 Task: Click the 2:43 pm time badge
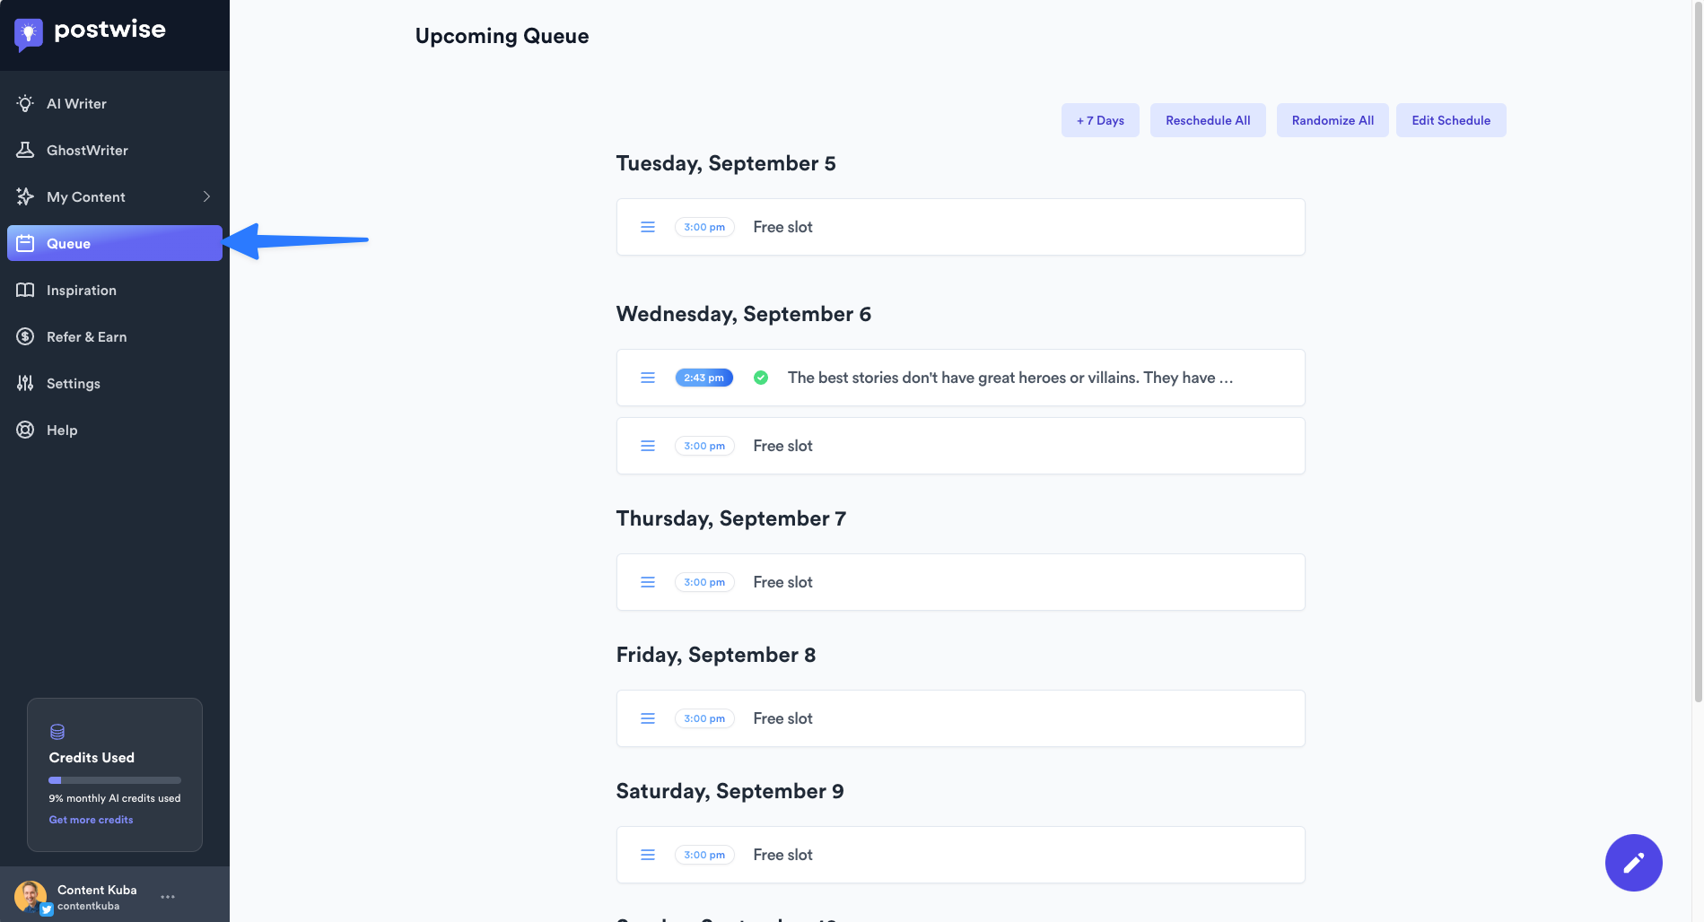point(703,378)
